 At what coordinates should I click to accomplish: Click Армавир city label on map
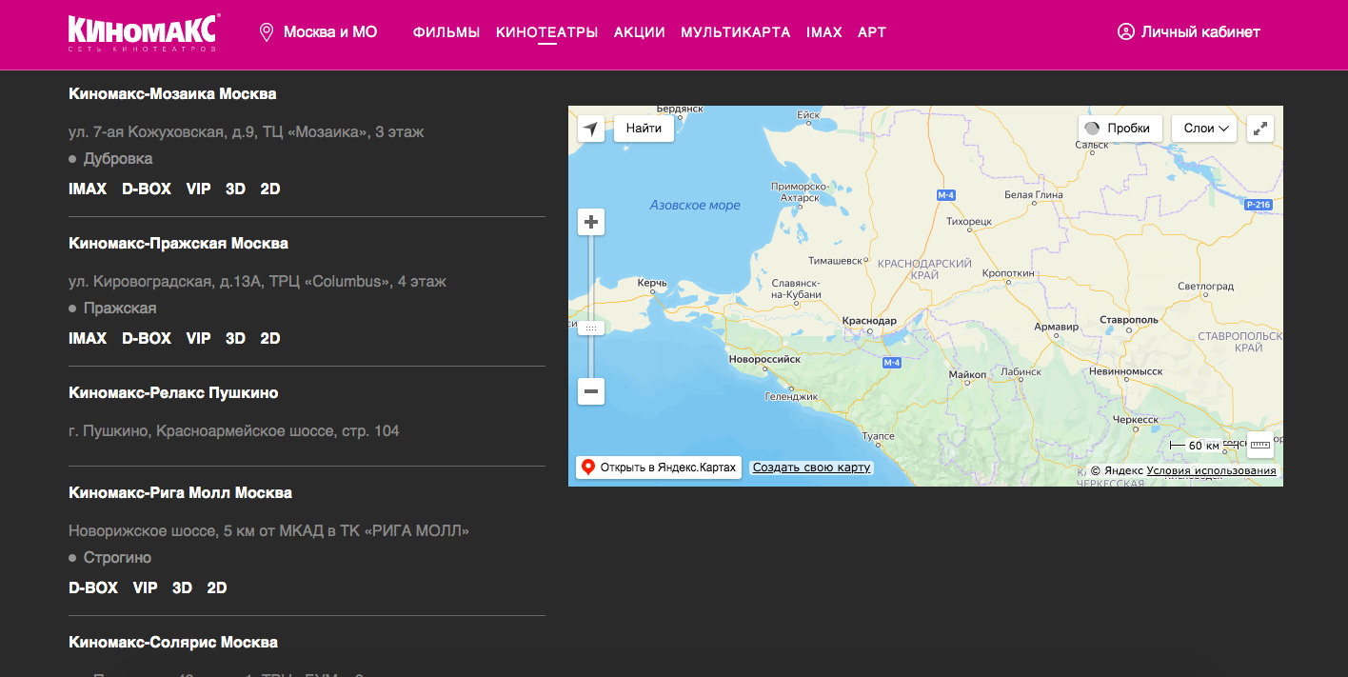coord(1057,328)
